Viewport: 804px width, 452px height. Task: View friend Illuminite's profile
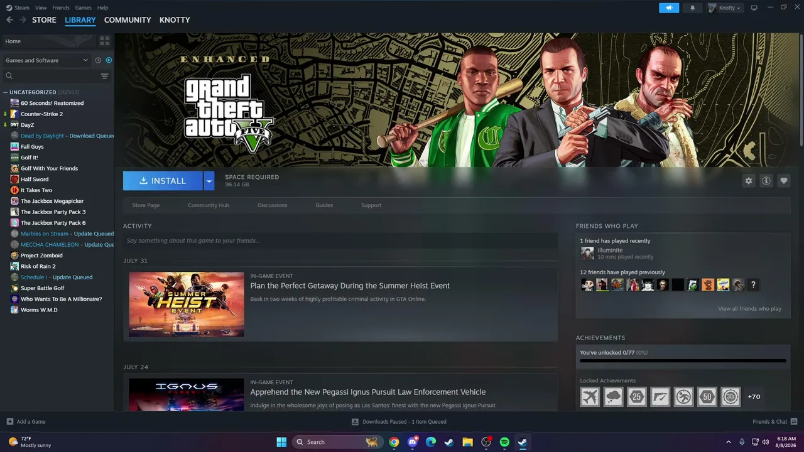coord(610,250)
